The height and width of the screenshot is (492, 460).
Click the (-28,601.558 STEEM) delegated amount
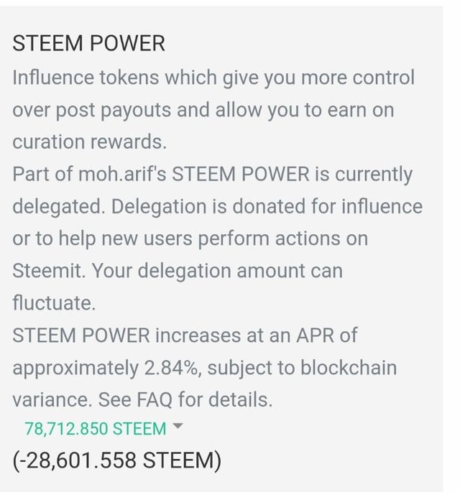coord(116,460)
